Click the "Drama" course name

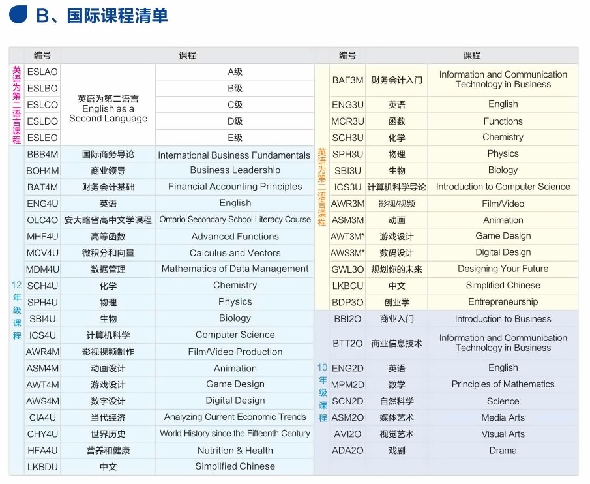coord(503,451)
